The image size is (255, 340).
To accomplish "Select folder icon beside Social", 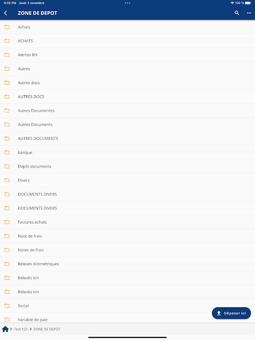I will point(7,306).
